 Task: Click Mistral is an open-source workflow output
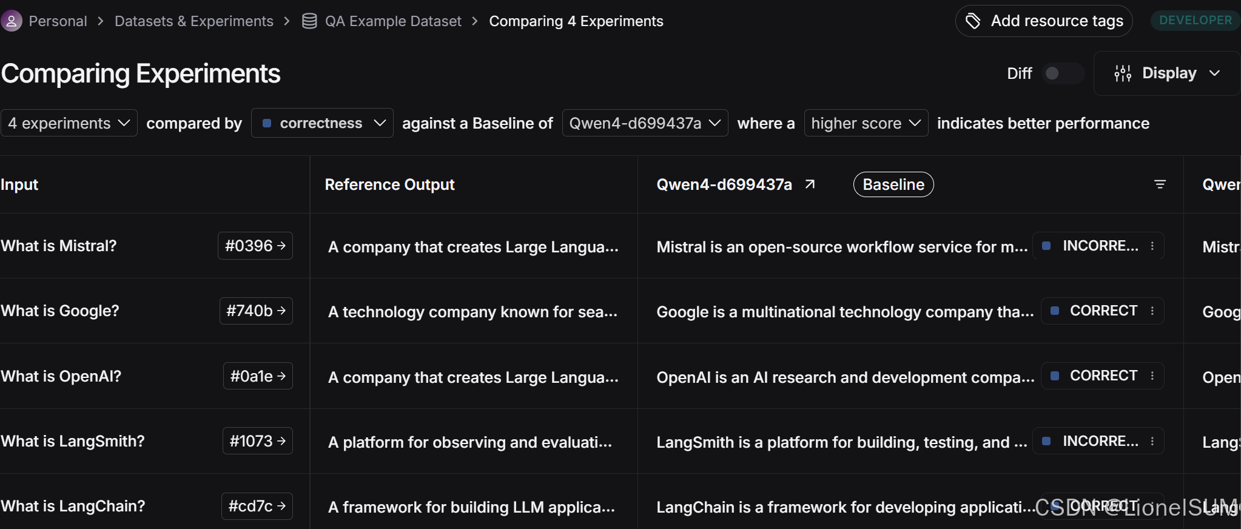842,247
